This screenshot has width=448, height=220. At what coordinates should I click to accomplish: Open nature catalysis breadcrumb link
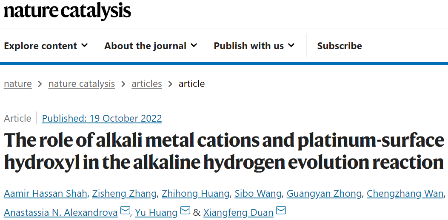tap(82, 84)
